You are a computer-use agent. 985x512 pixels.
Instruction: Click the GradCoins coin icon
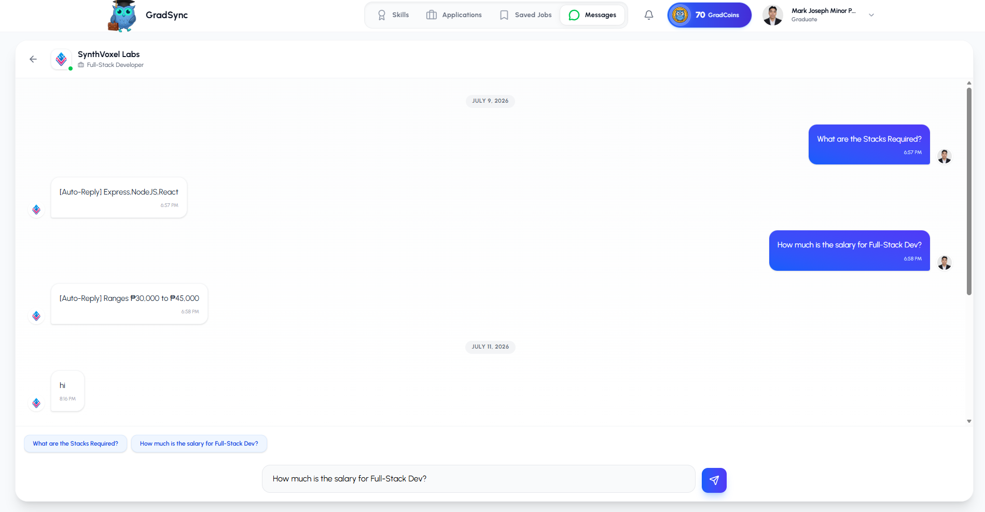[x=680, y=15]
